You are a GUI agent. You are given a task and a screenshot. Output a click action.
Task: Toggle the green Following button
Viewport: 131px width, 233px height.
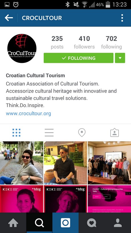[78, 58]
